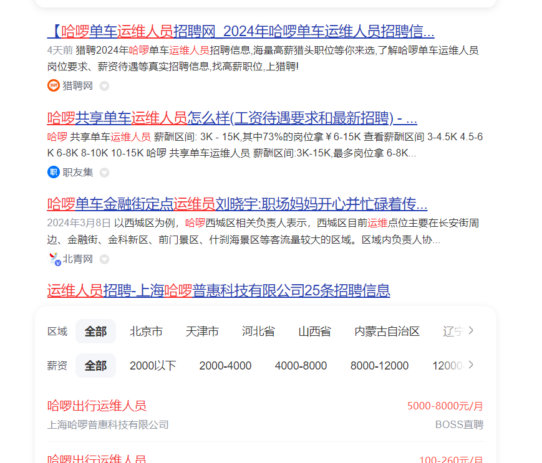Screen dimensions: 542x463
Task: Click the 职友集 source name
Action: click(x=78, y=172)
